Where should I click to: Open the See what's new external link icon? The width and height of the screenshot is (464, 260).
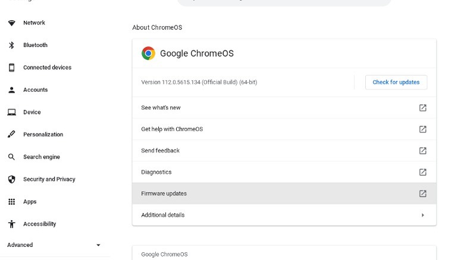(422, 108)
